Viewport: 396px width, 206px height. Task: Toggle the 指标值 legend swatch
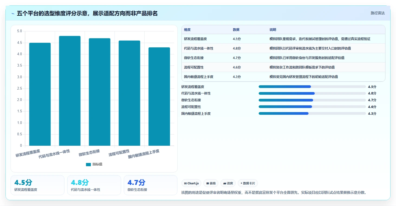click(88, 164)
